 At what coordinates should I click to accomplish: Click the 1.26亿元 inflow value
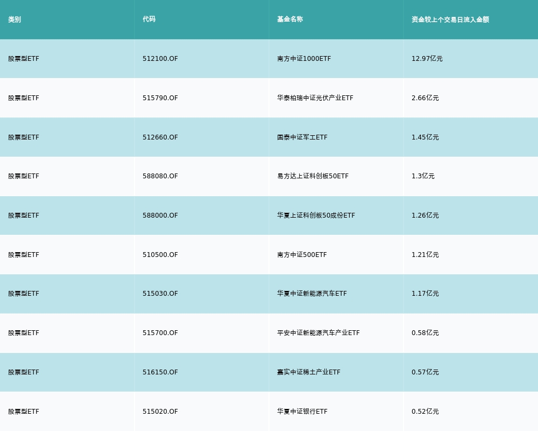pyautogui.click(x=425, y=215)
